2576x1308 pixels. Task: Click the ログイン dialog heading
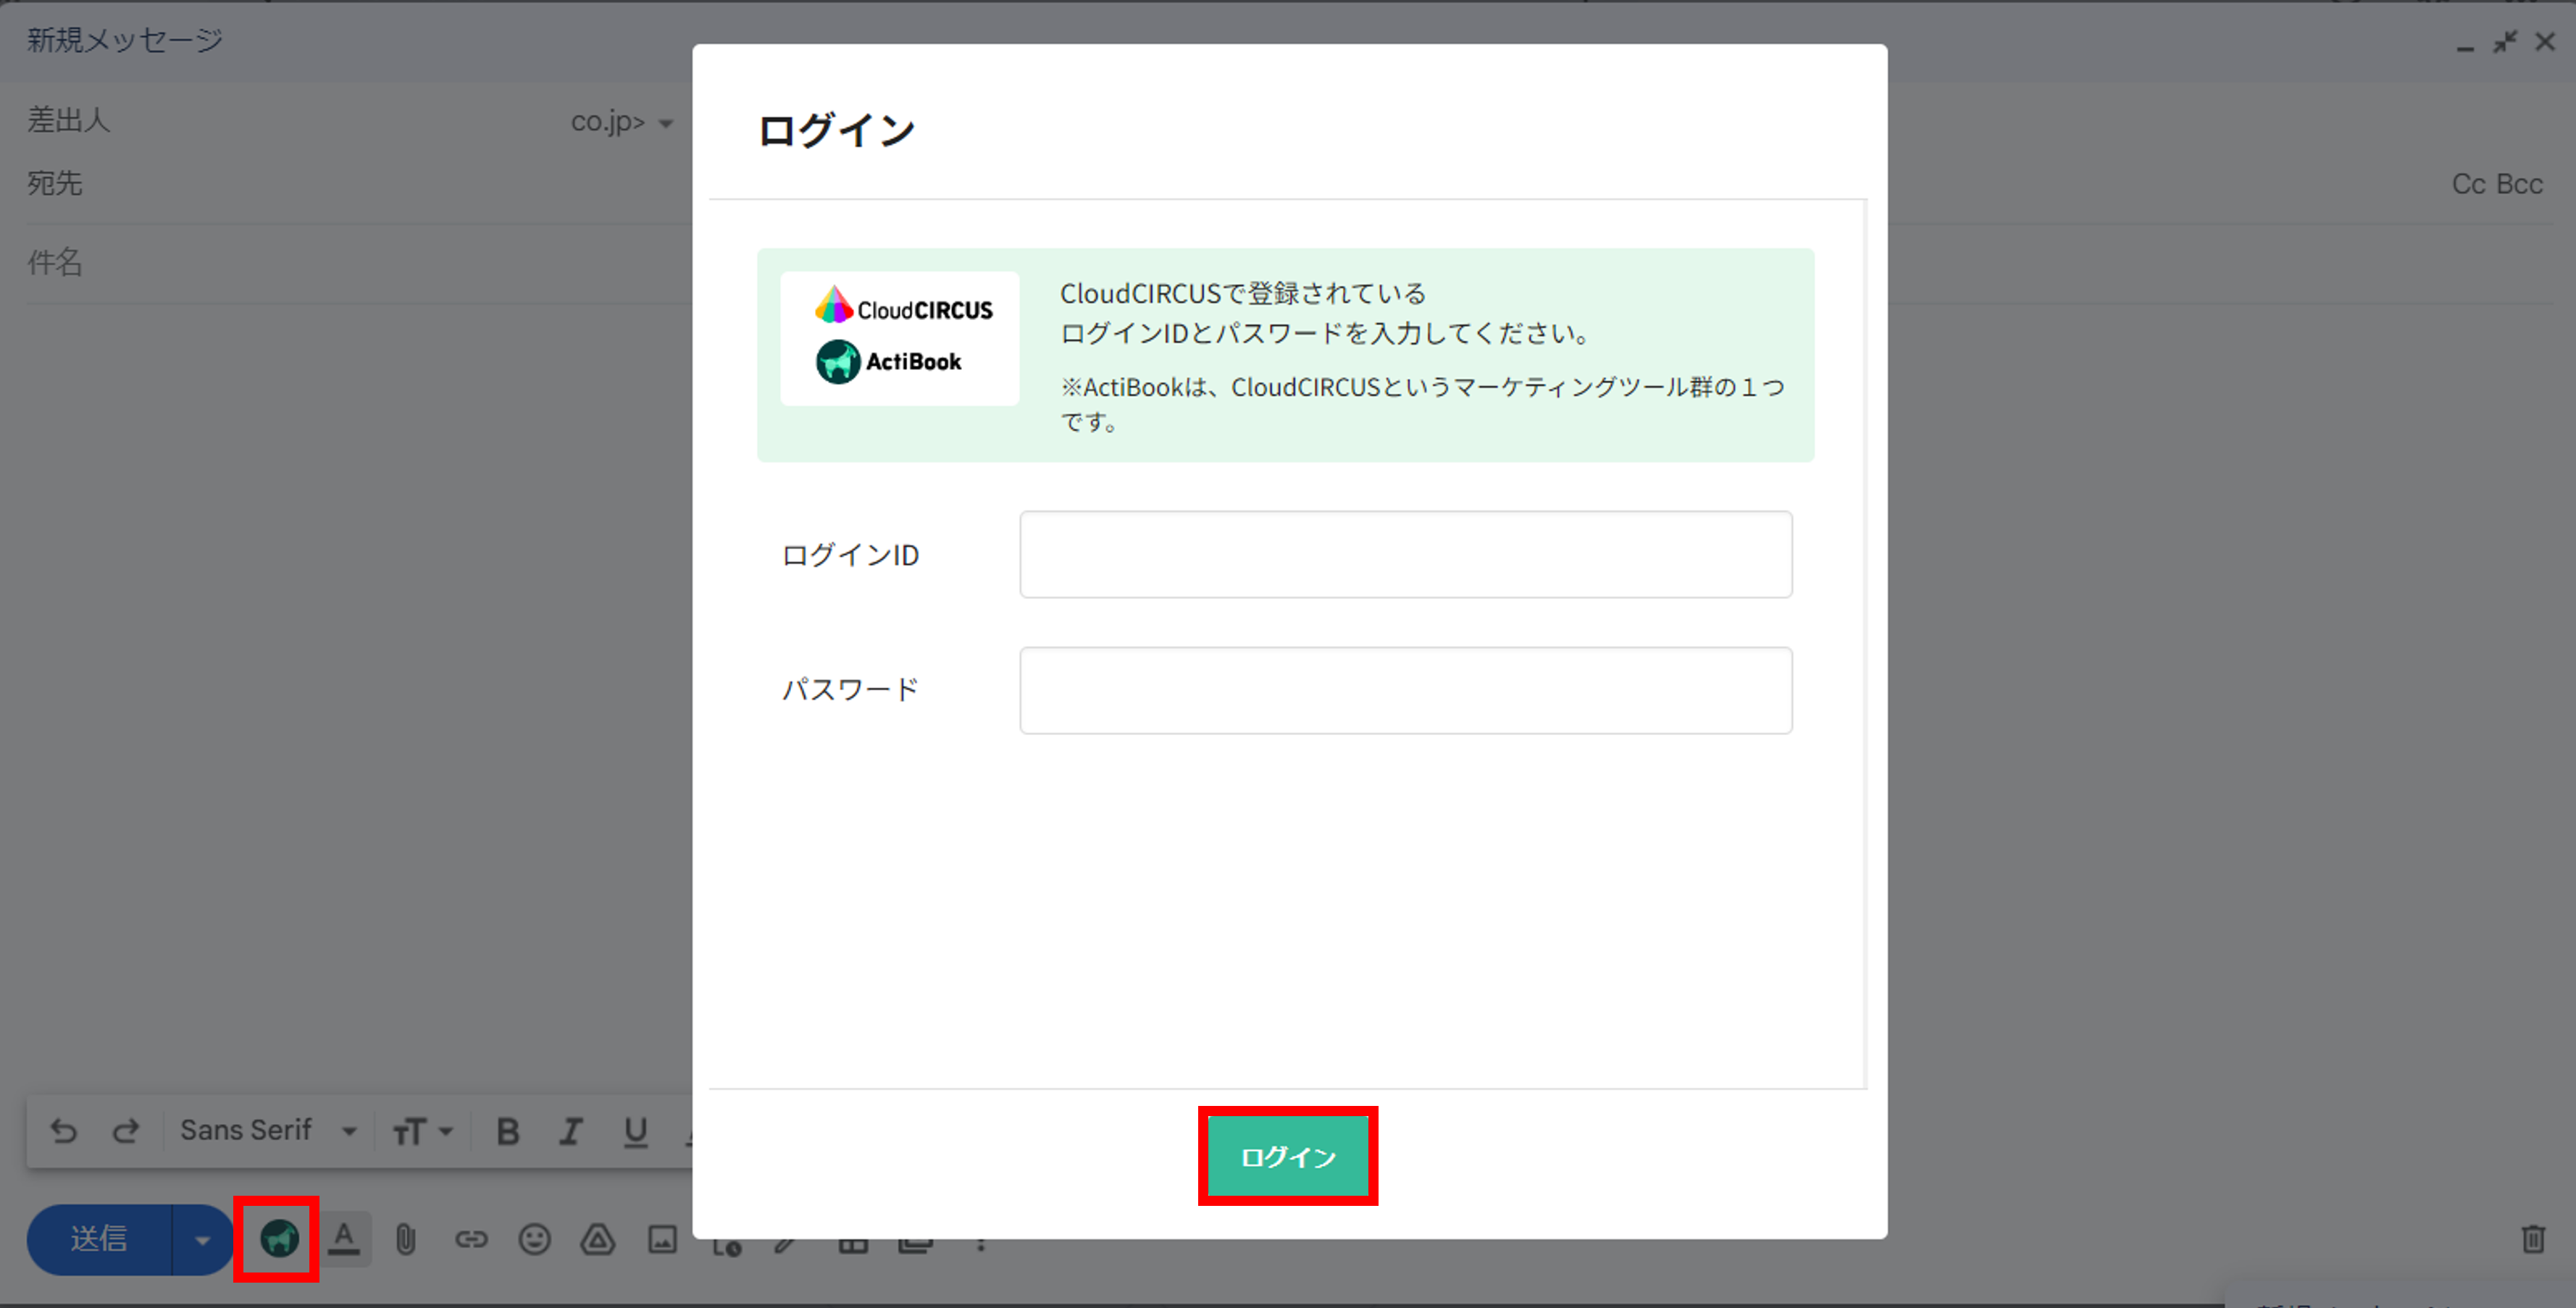[x=836, y=131]
